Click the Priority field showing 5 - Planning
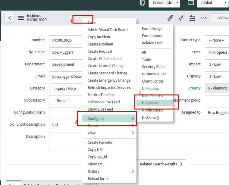 (217, 88)
